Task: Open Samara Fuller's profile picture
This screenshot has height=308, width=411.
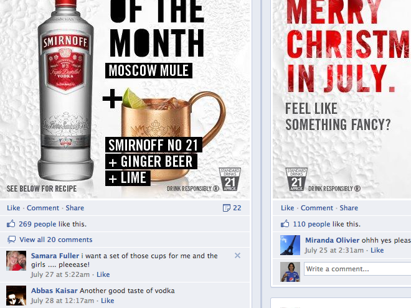Action: pos(16,261)
